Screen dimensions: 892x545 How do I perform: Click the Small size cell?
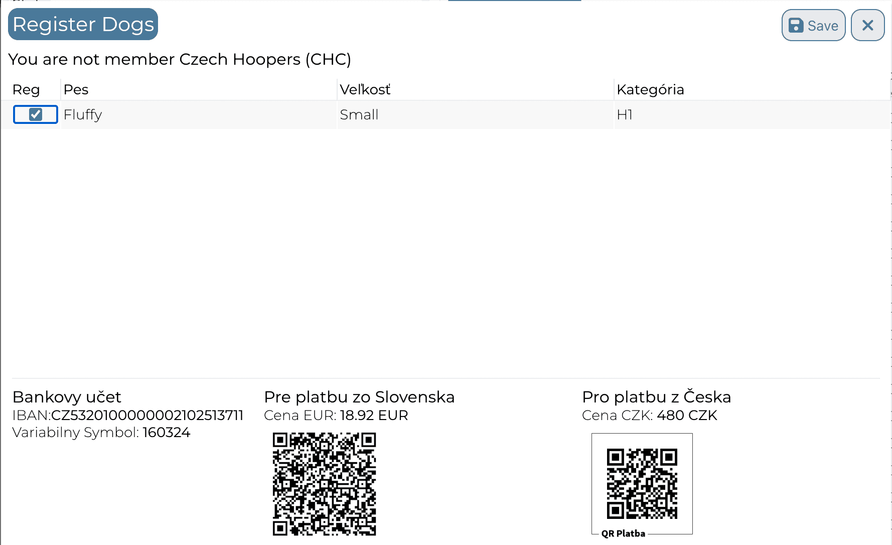click(475, 114)
